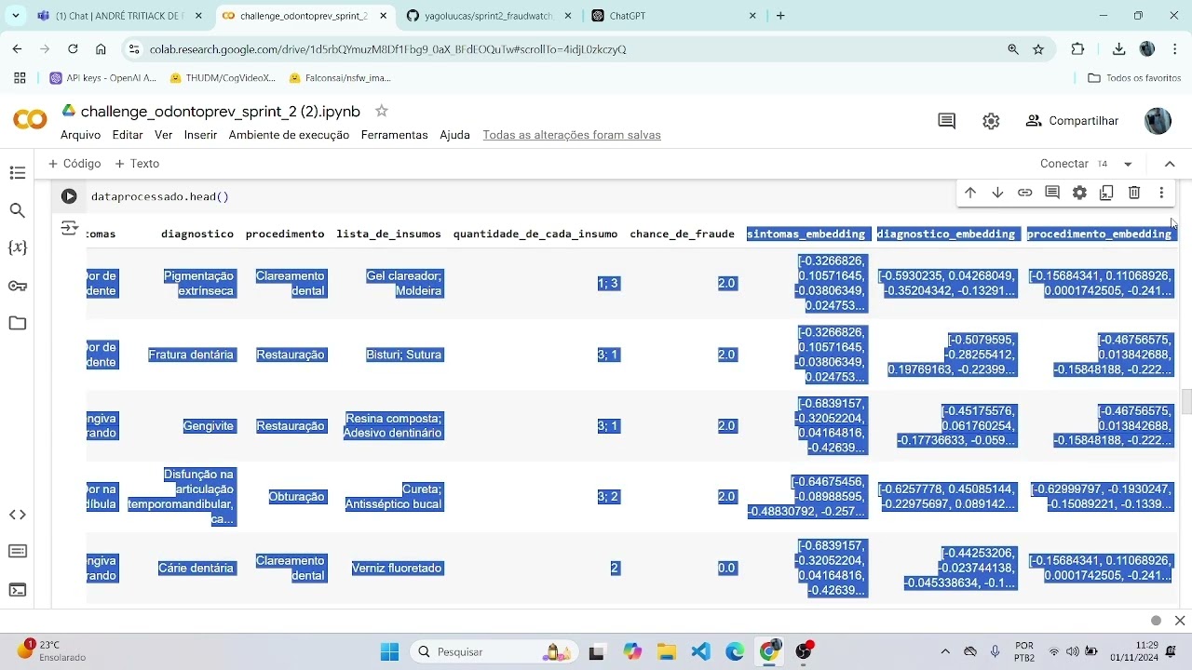Open cell editor settings gear

[x=1079, y=193]
